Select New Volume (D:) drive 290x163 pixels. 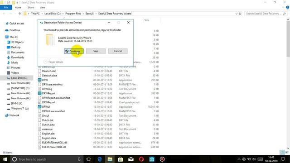pos(19,83)
